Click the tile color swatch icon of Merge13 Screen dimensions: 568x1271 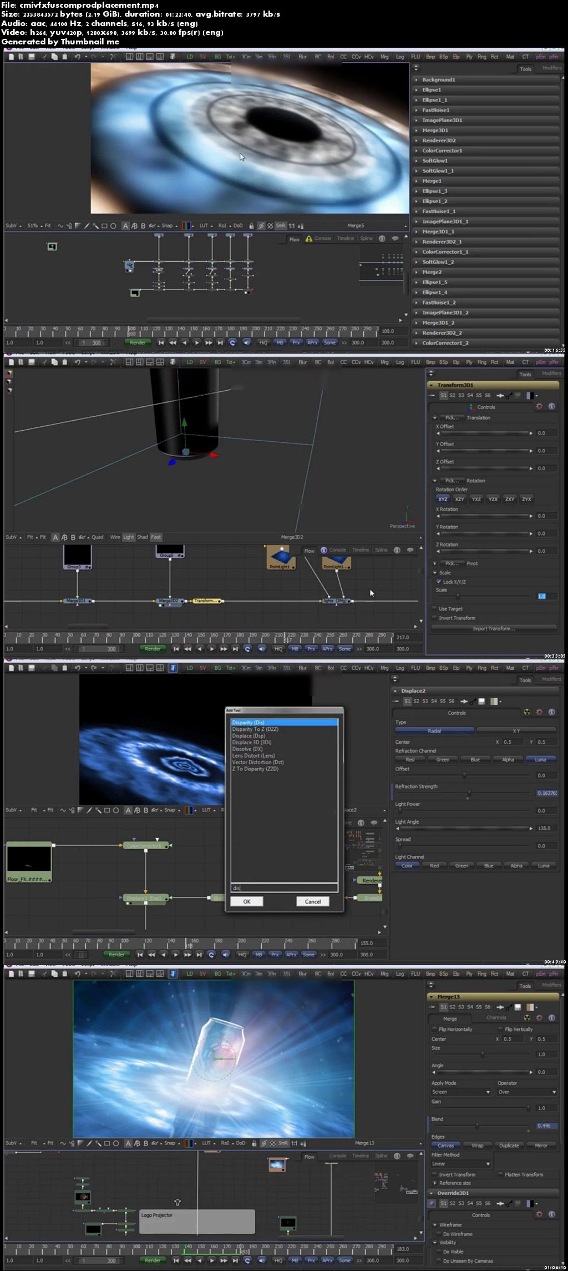(x=531, y=1007)
